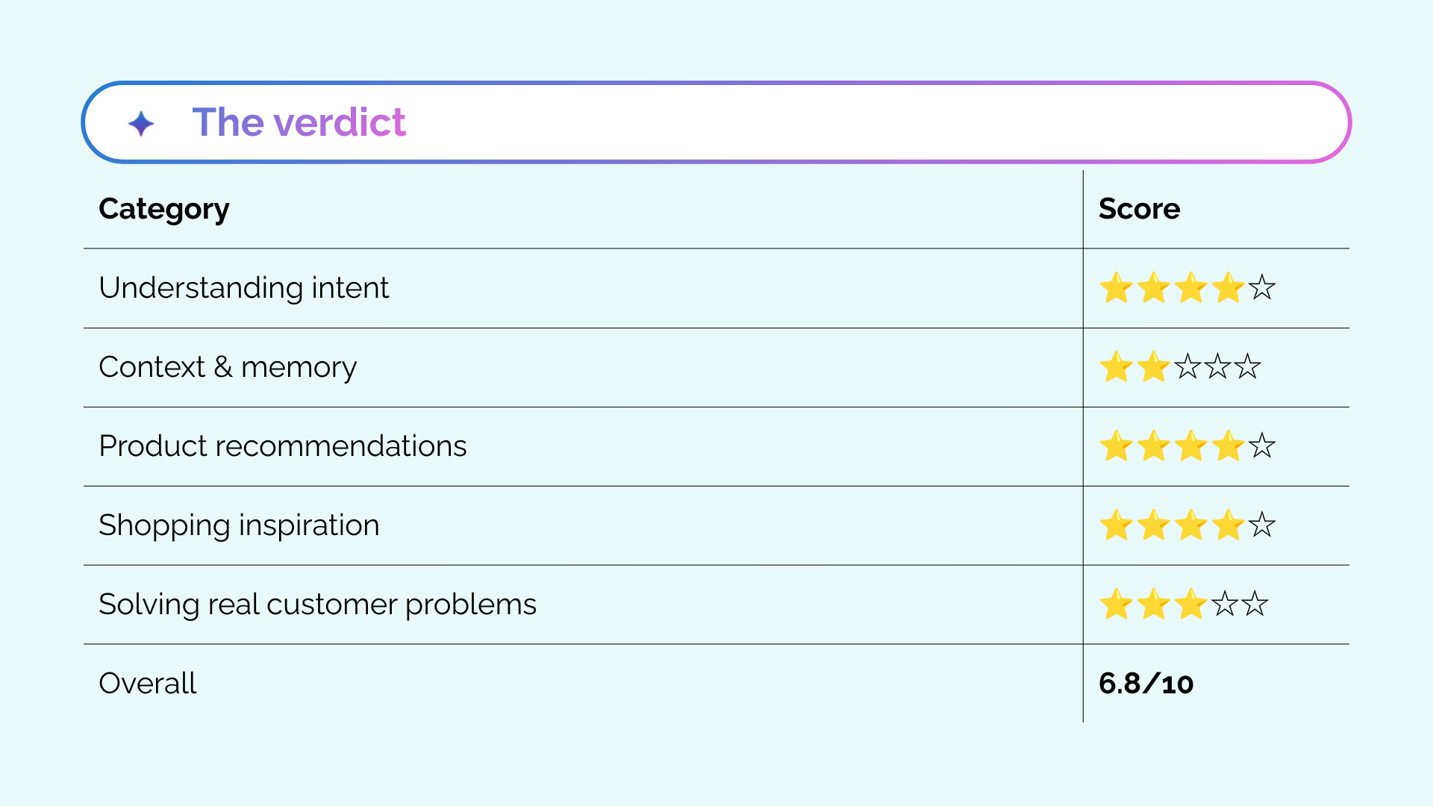Click the first gold star for Shopping inspiration
Image resolution: width=1433 pixels, height=806 pixels.
point(1117,525)
